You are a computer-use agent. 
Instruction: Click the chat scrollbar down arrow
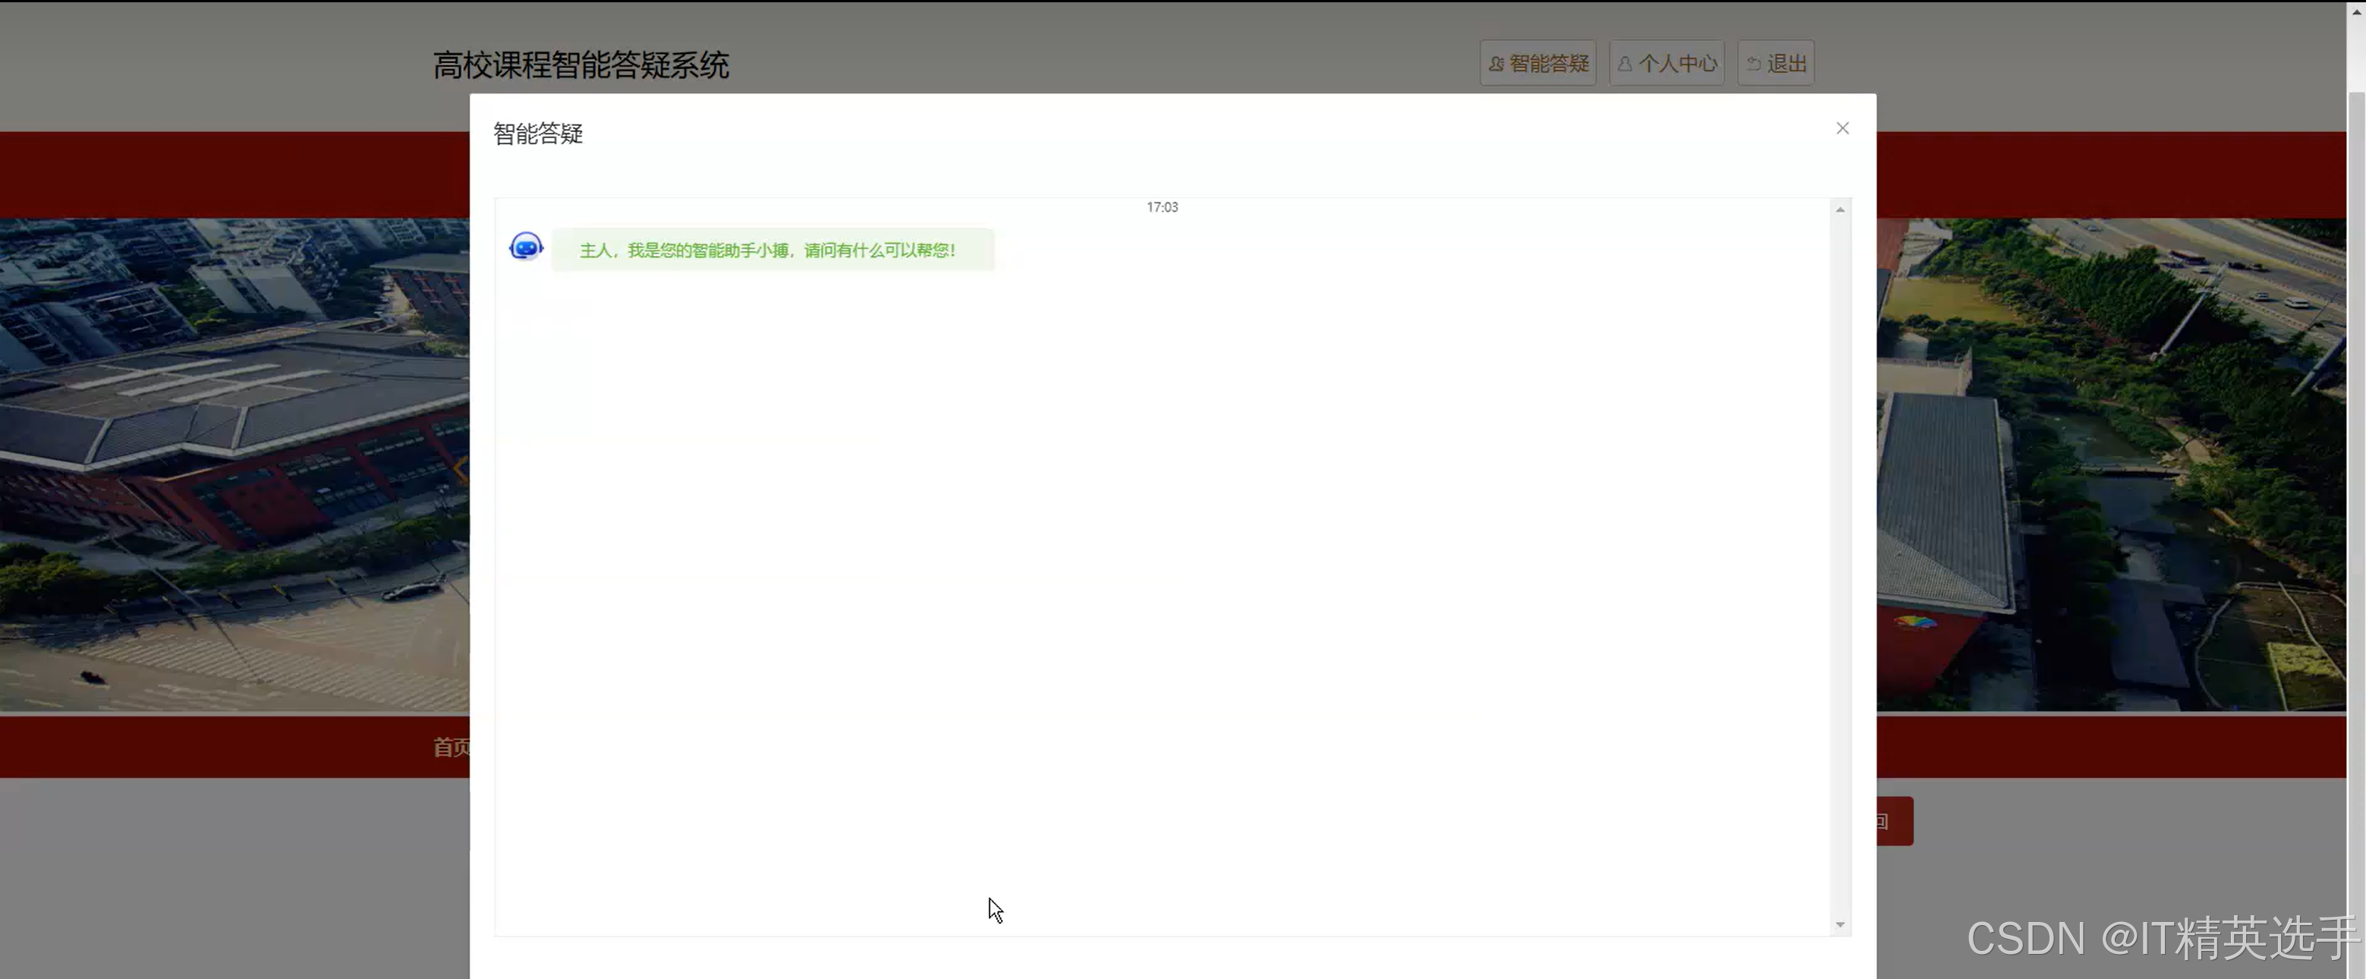click(1839, 924)
